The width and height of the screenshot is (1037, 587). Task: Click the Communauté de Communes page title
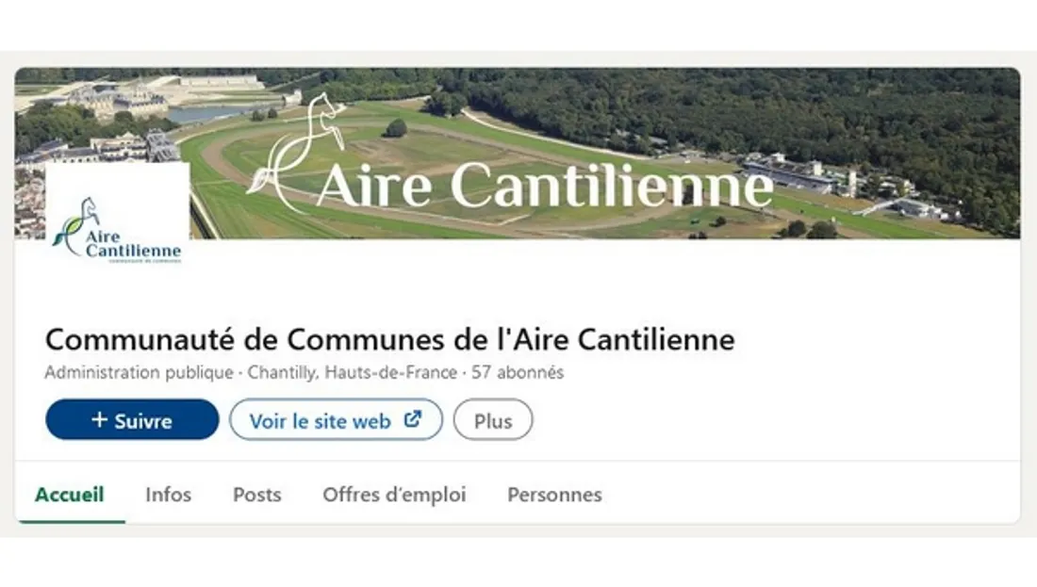[x=390, y=340]
